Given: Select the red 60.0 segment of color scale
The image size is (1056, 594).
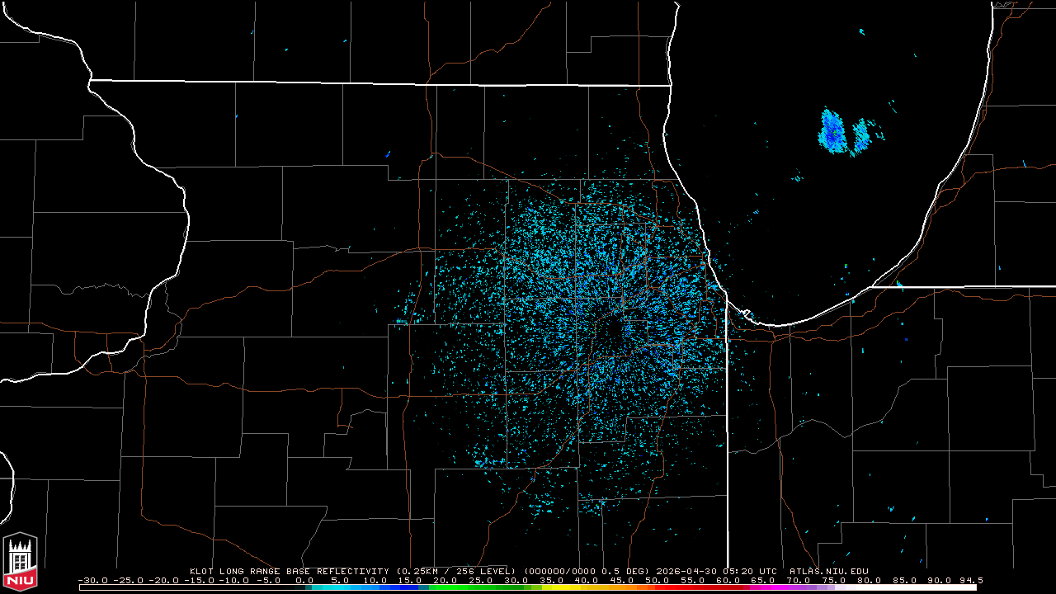Looking at the screenshot, I should point(728,587).
